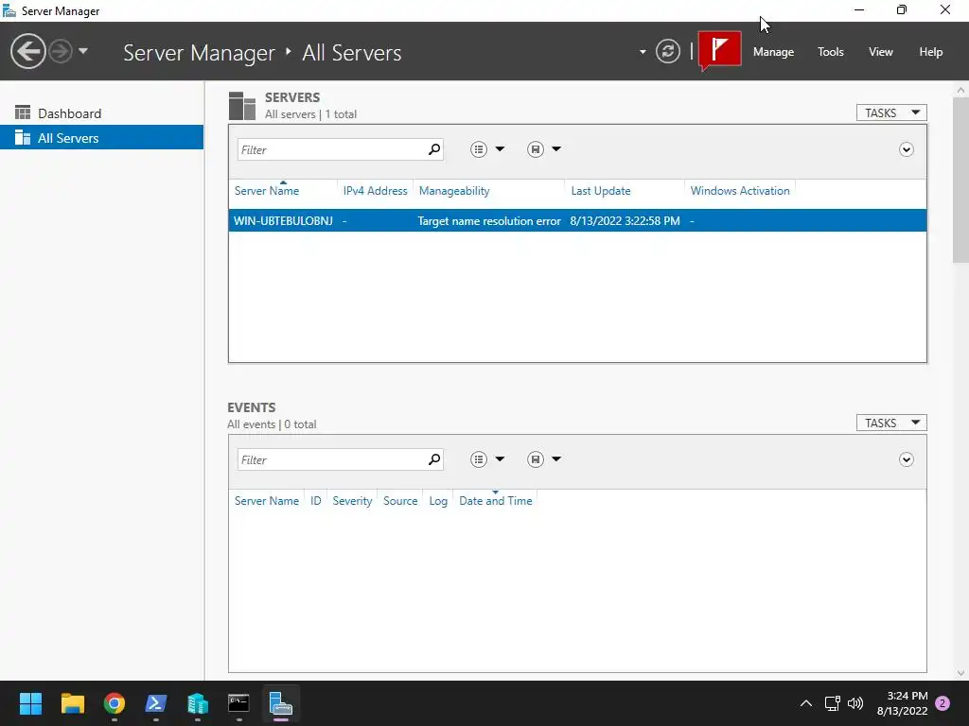Click the scrollbar up arrow
Viewport: 969px width, 726px height.
(960, 90)
